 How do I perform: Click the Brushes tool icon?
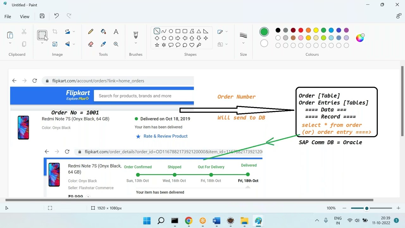pos(136,35)
